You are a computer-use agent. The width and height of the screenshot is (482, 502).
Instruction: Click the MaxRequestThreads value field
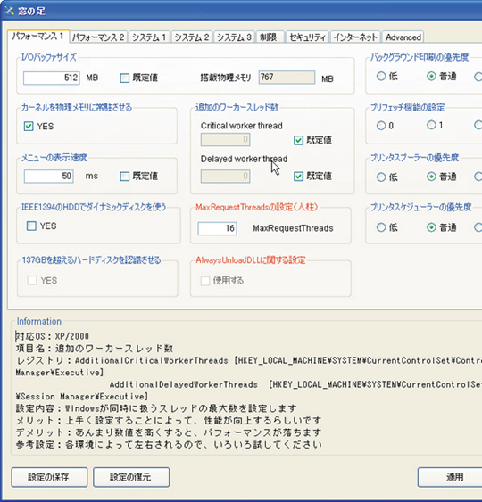point(217,228)
